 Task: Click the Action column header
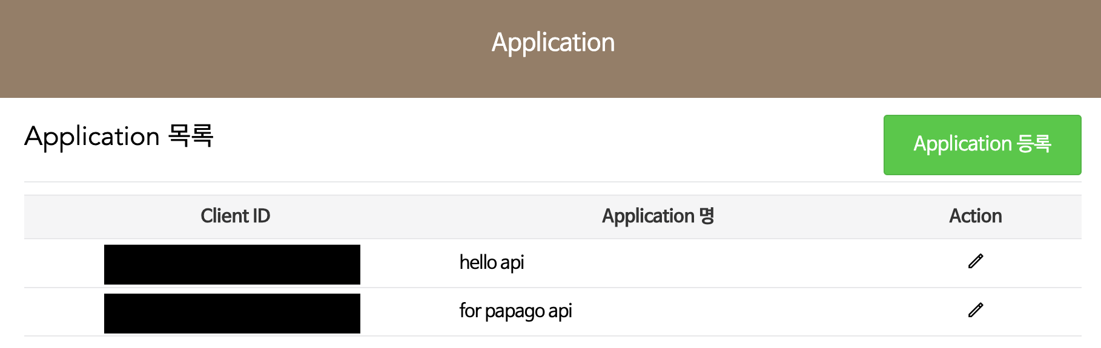(x=975, y=216)
